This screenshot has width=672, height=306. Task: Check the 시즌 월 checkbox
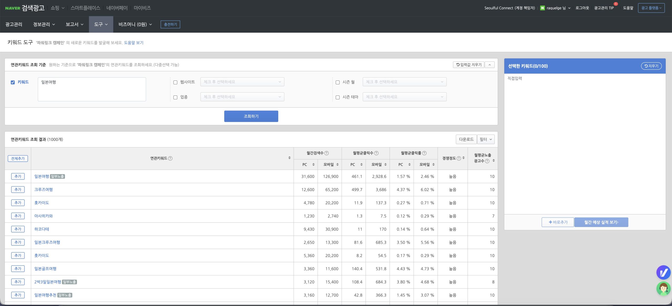pyautogui.click(x=338, y=82)
